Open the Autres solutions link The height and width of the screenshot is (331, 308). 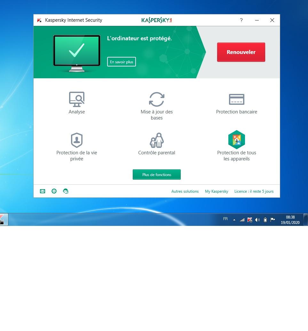point(185,191)
